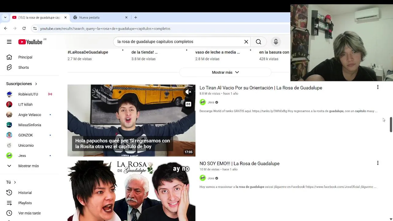Open video titled de la tienda!
This screenshot has height=221, width=393.
[144, 52]
